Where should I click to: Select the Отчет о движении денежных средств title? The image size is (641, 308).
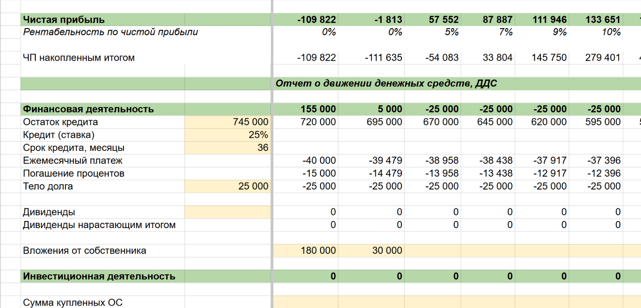tap(386, 84)
